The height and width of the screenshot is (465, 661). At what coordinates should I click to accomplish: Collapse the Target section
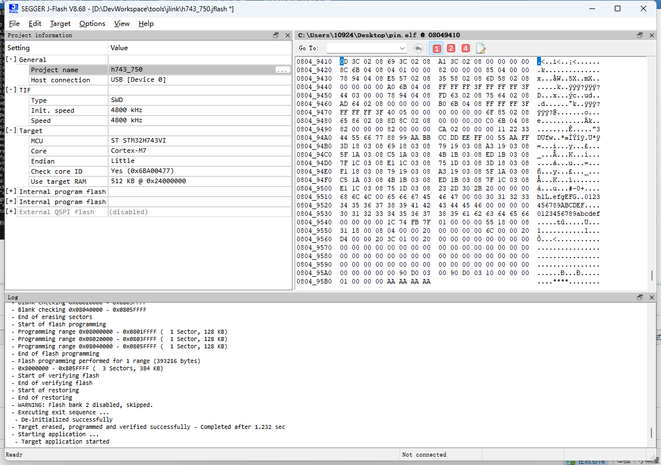pyautogui.click(x=10, y=130)
